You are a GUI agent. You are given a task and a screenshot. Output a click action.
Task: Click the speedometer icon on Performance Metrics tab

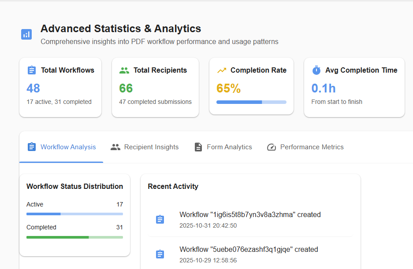coord(272,147)
